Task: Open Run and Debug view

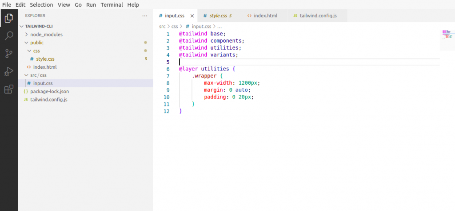Action: click(9, 71)
